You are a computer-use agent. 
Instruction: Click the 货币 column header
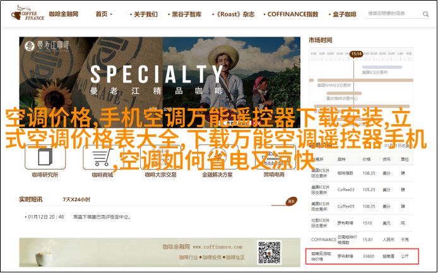point(387,160)
